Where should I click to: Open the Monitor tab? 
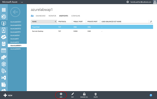click(x=52, y=16)
